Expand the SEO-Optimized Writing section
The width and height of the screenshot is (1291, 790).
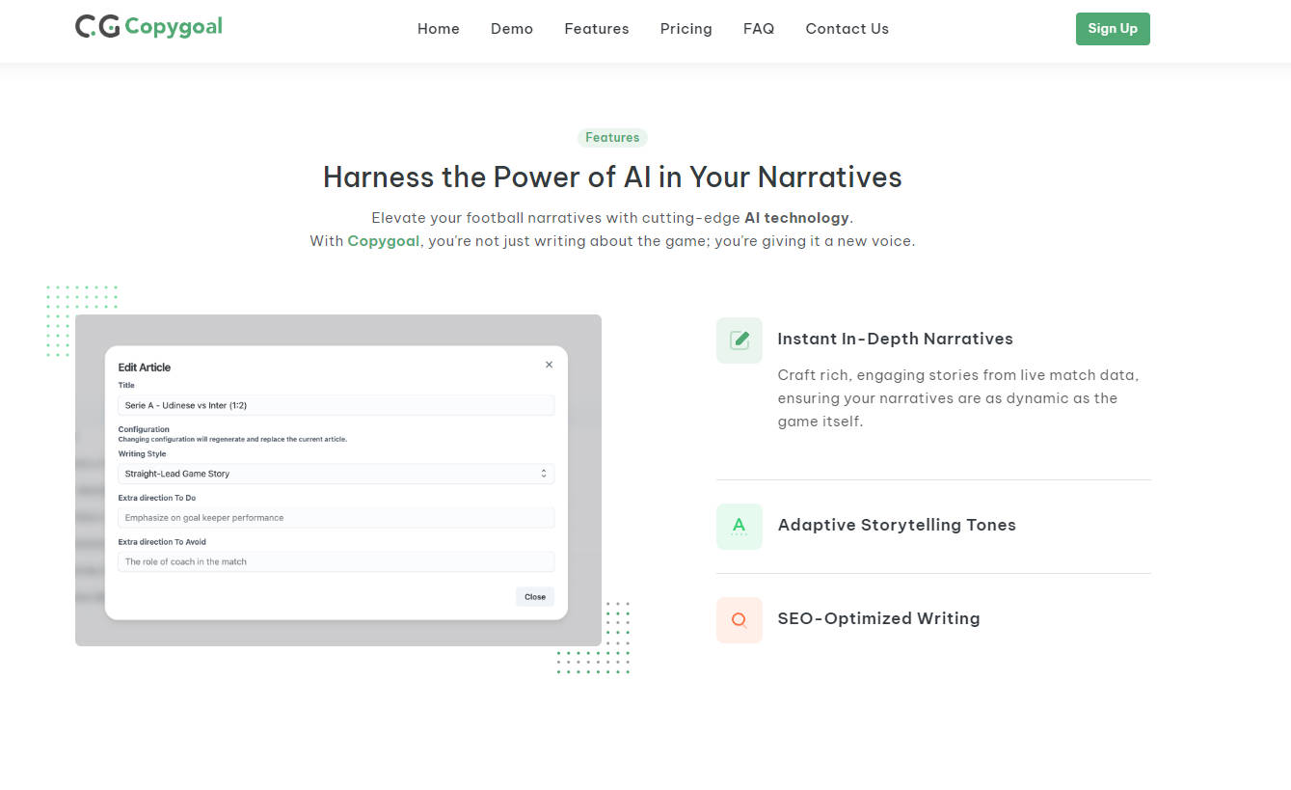(x=878, y=619)
